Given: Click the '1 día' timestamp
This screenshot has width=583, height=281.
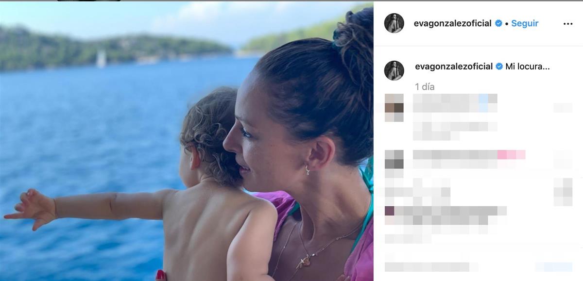Looking at the screenshot, I should point(425,87).
